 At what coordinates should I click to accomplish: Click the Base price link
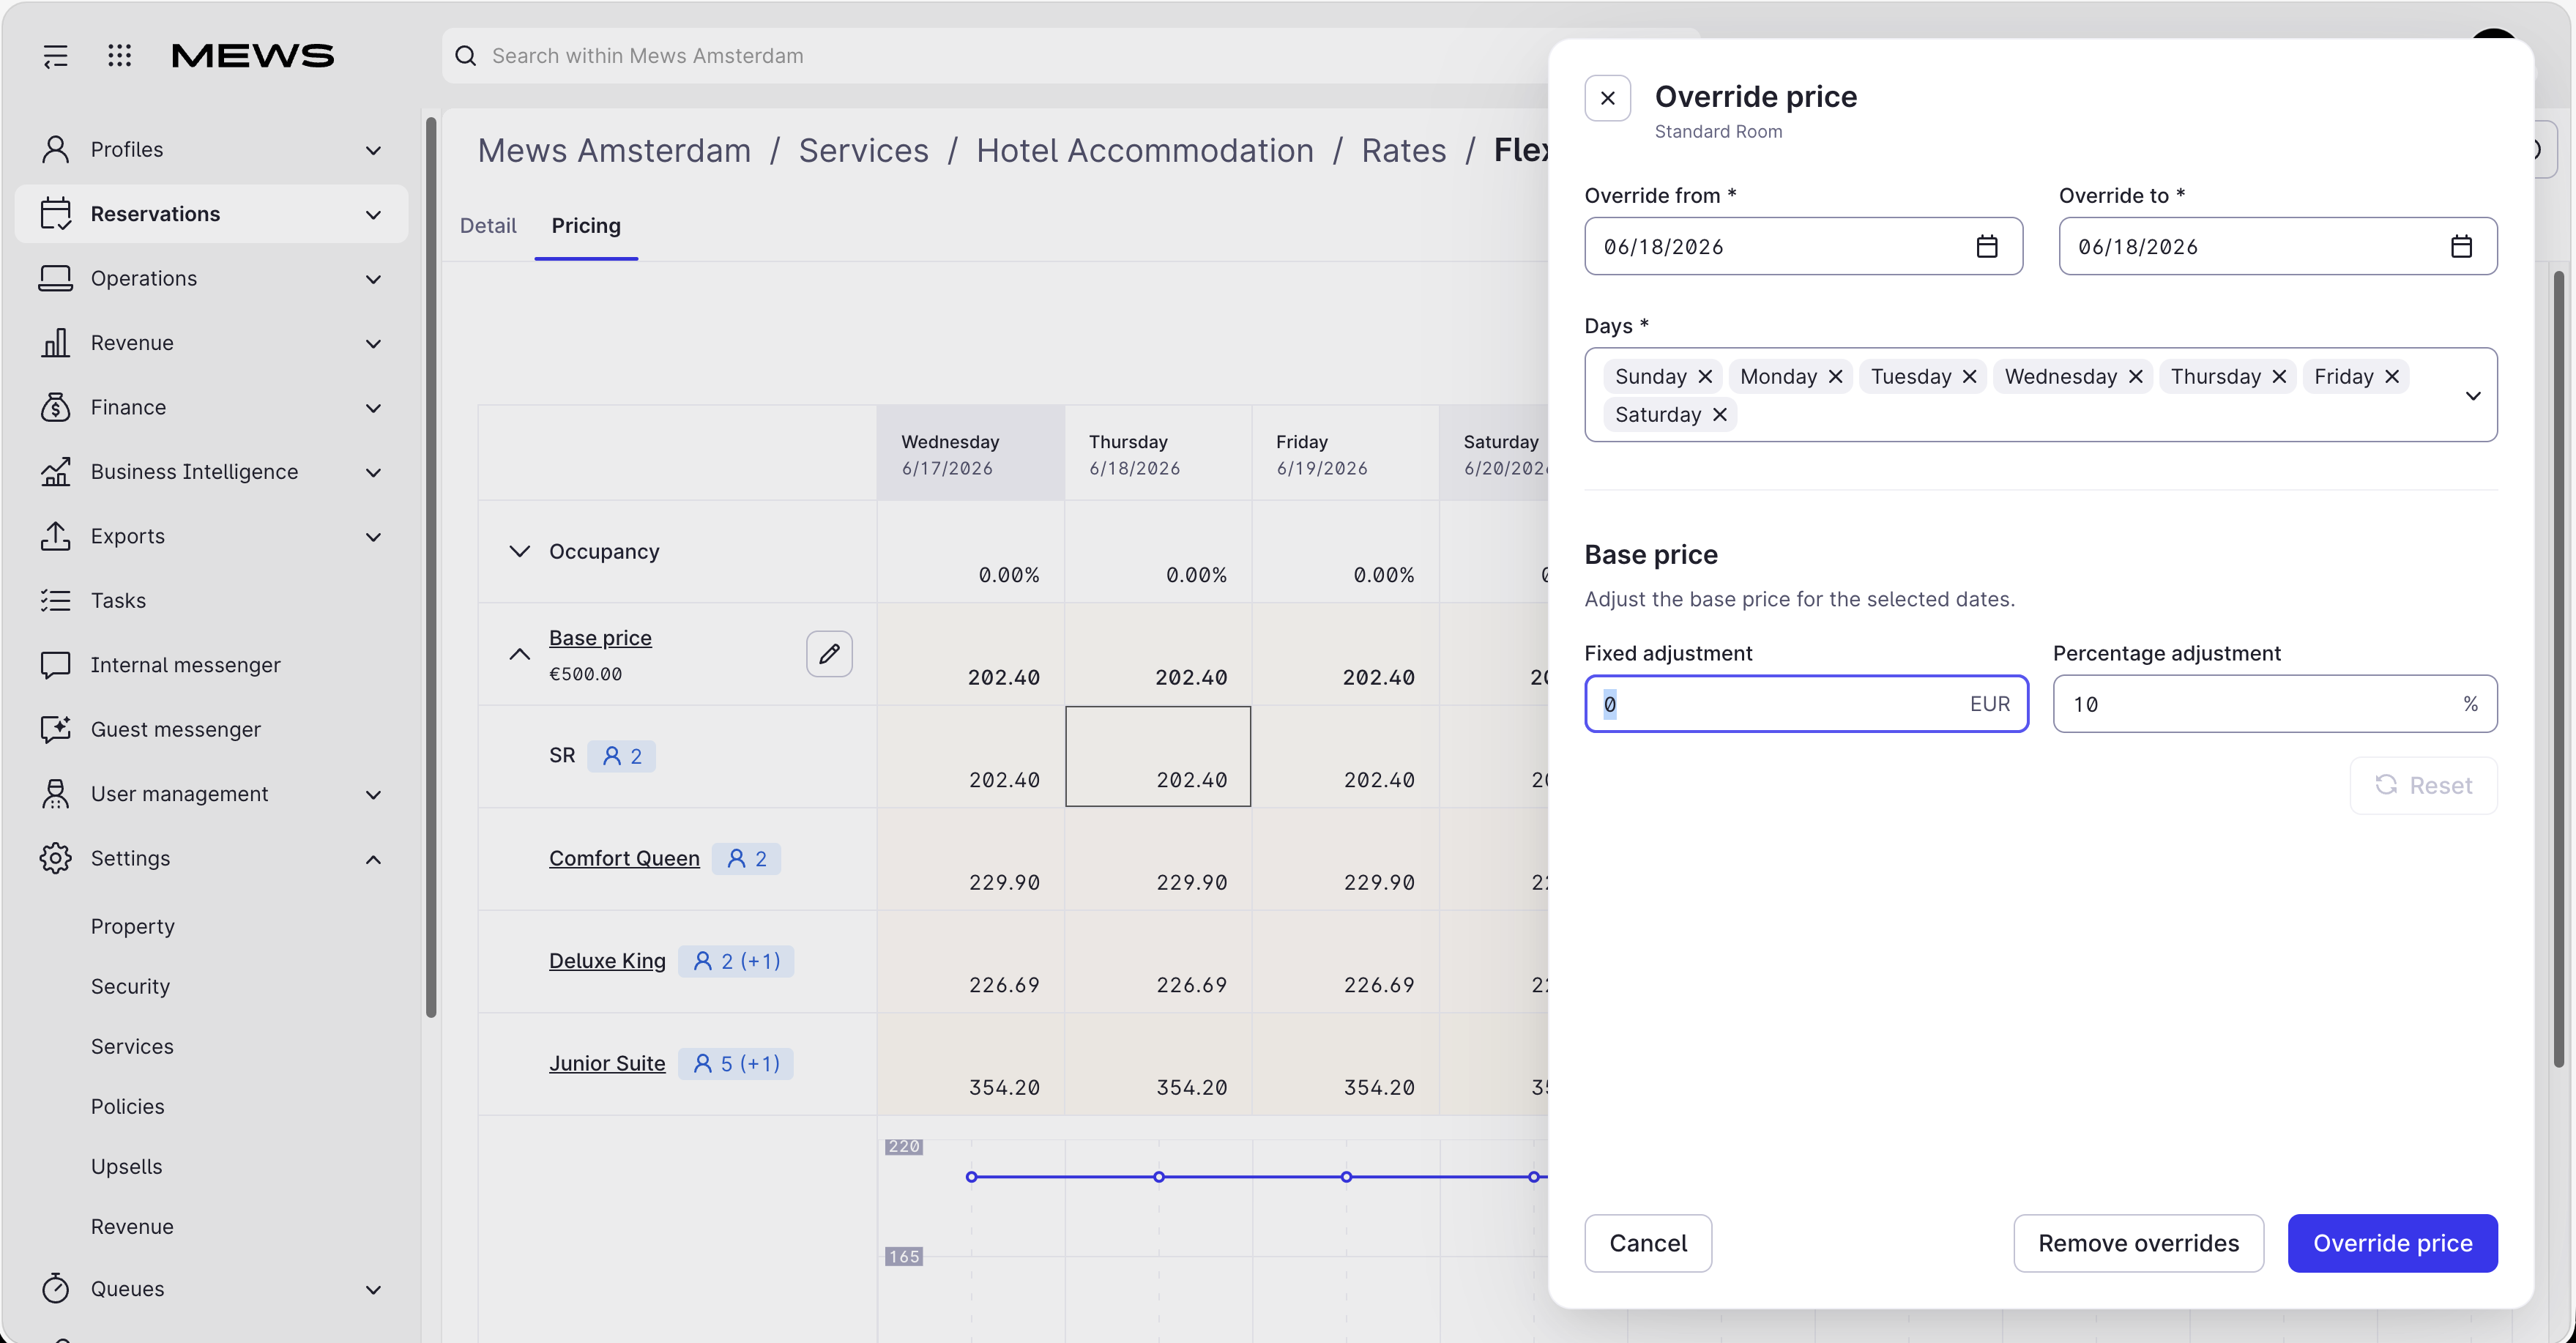point(600,638)
